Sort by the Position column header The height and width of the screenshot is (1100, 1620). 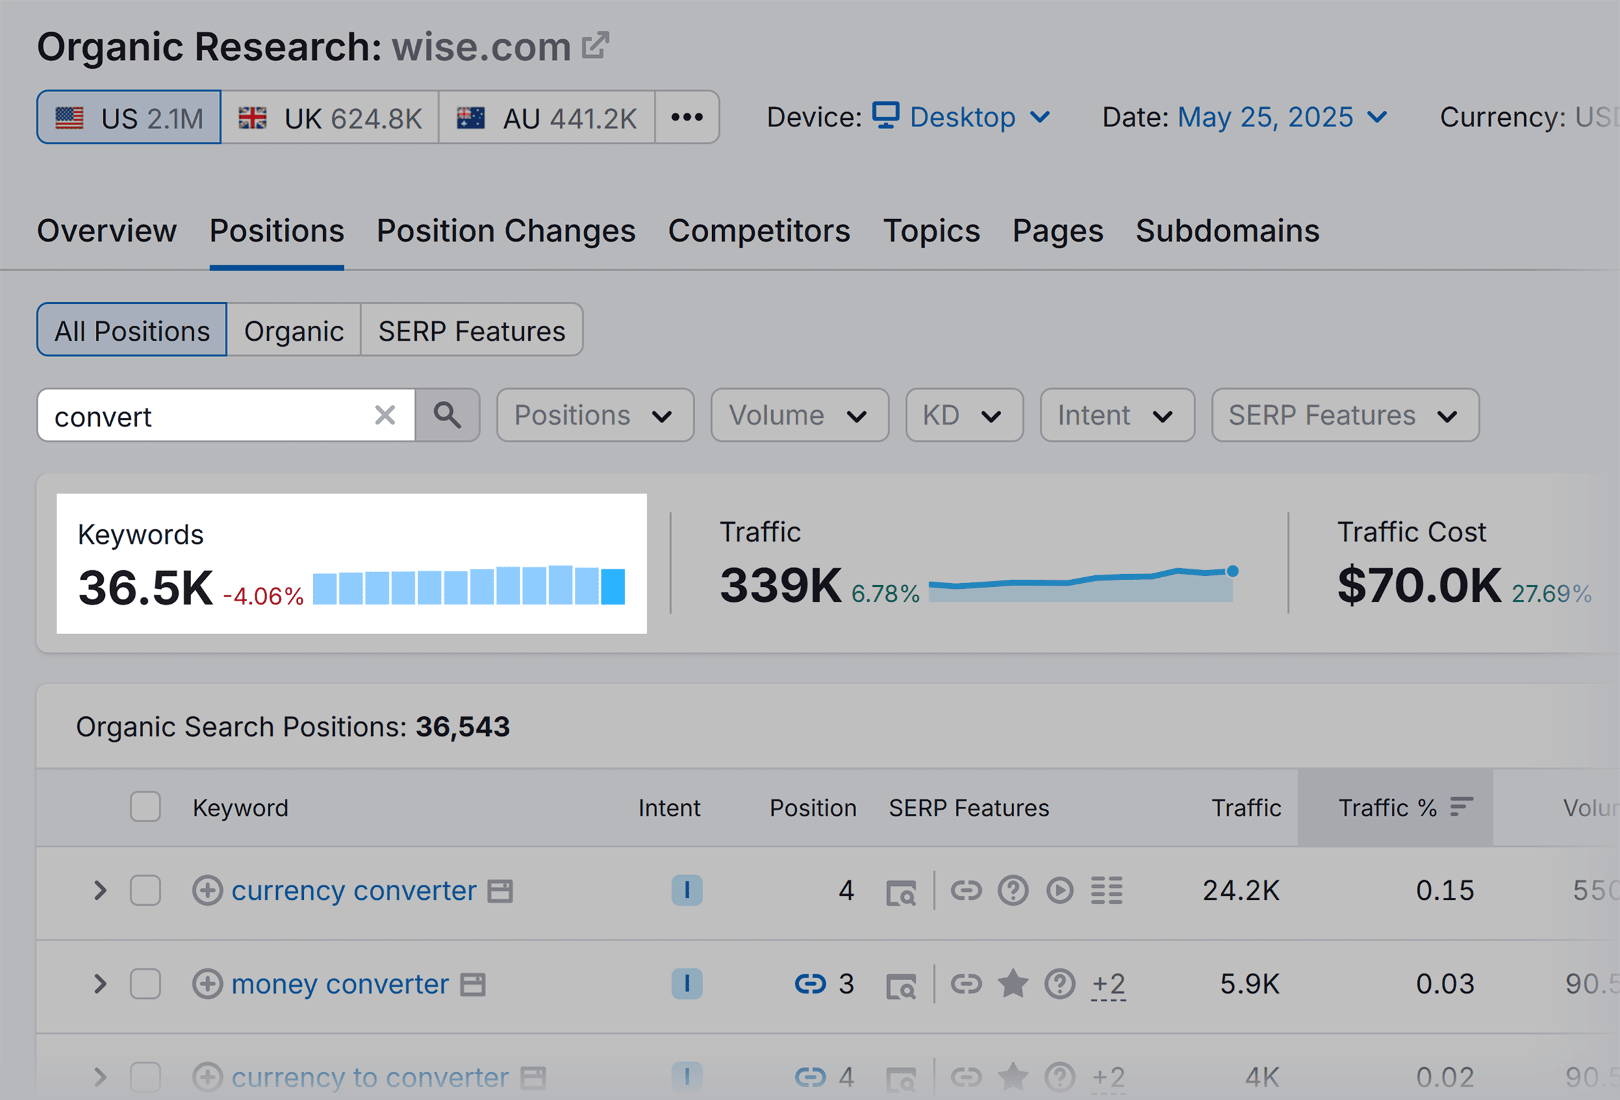coord(813,807)
